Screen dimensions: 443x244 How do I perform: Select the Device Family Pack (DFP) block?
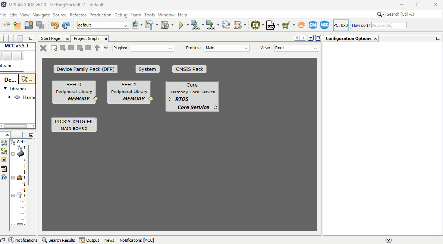(x=86, y=69)
